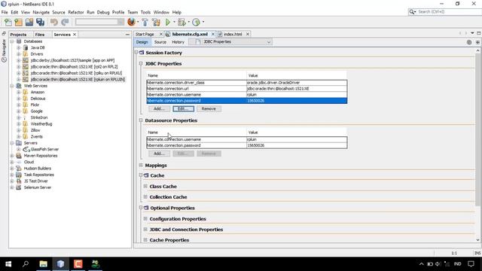
Task: Open the Source menu
Action: (59, 12)
